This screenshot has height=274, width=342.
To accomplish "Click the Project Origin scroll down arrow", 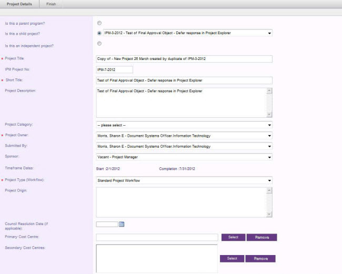I will [x=269, y=214].
